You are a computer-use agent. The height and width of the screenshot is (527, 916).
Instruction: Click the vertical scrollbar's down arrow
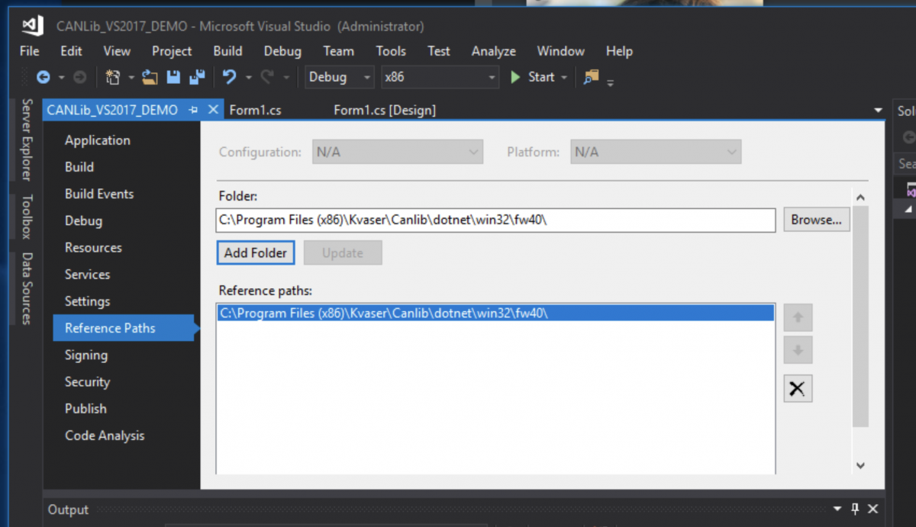click(860, 465)
